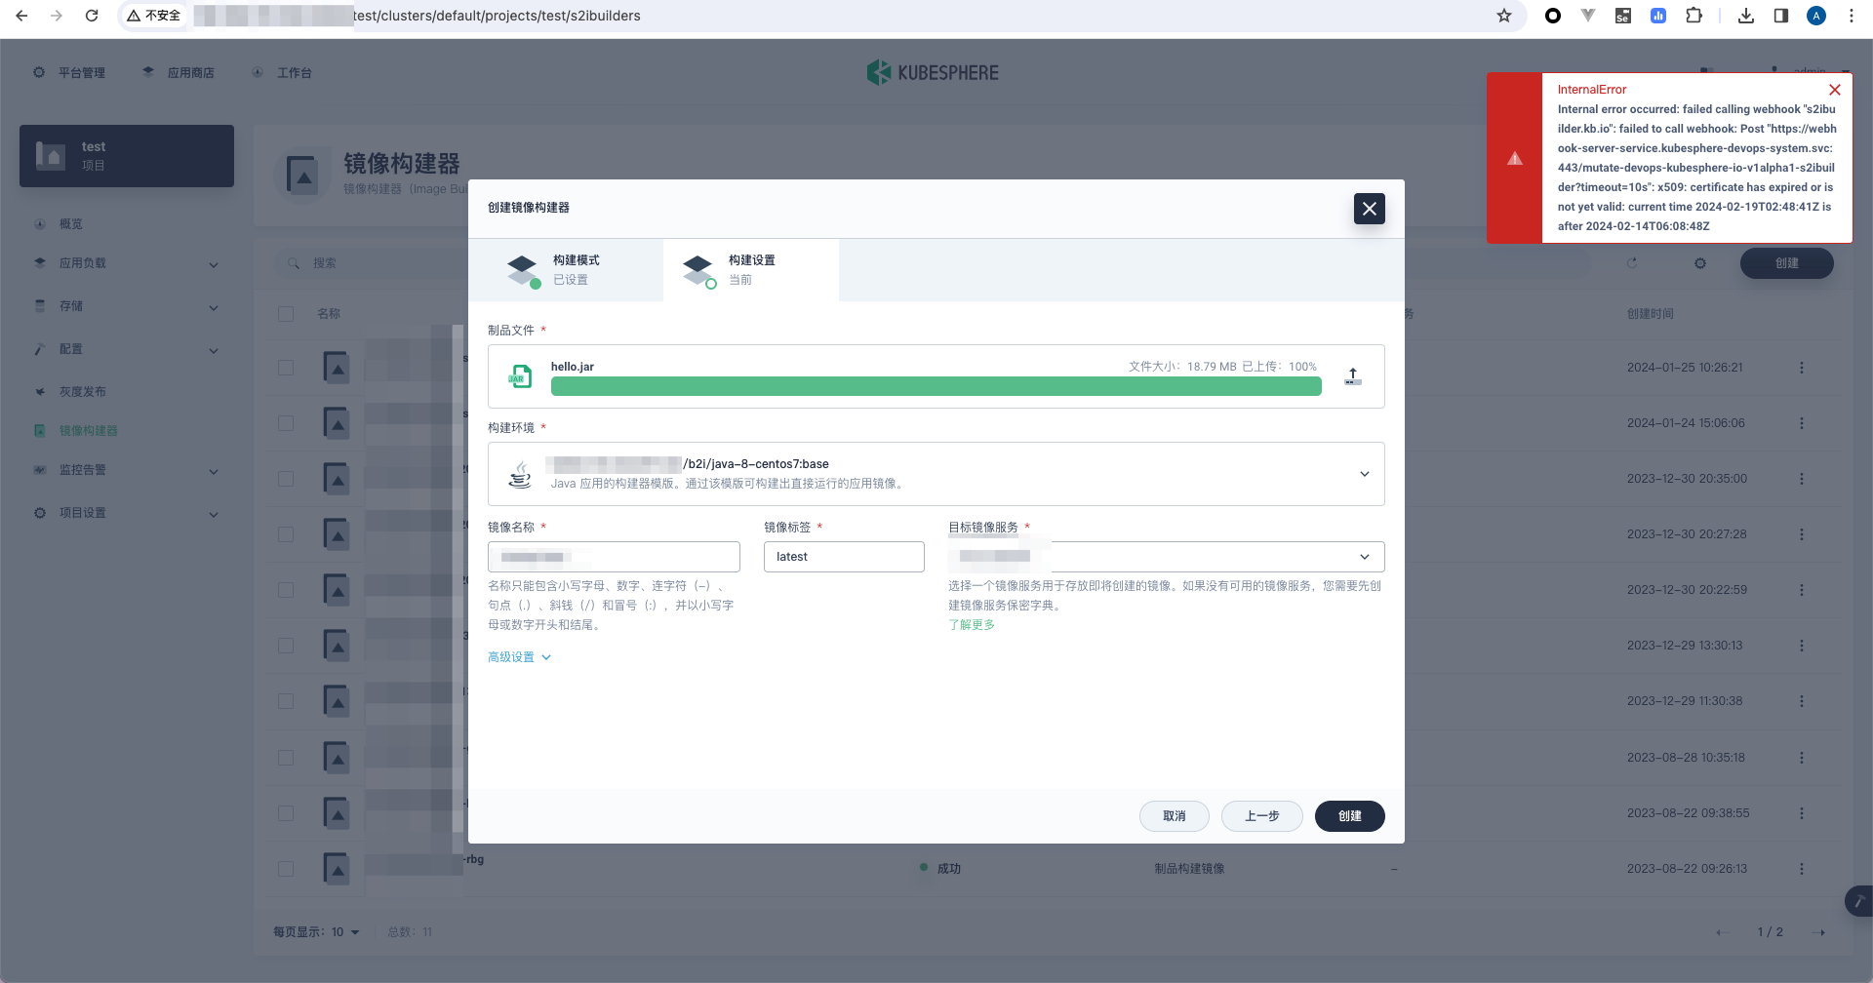This screenshot has width=1873, height=983.
Task: Select all rows with the header checkbox
Action: (x=286, y=314)
